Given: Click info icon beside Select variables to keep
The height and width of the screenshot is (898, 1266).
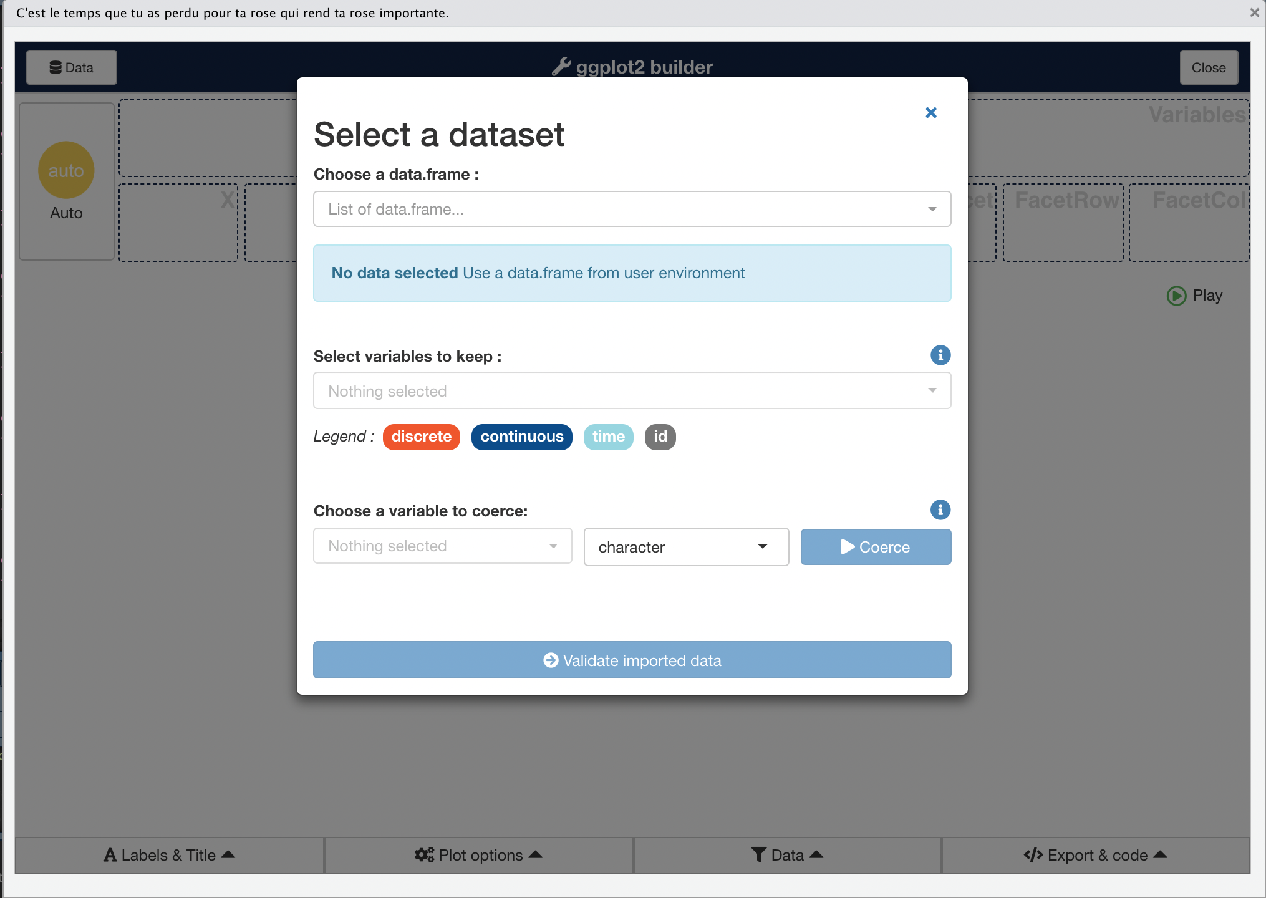Looking at the screenshot, I should coord(940,355).
